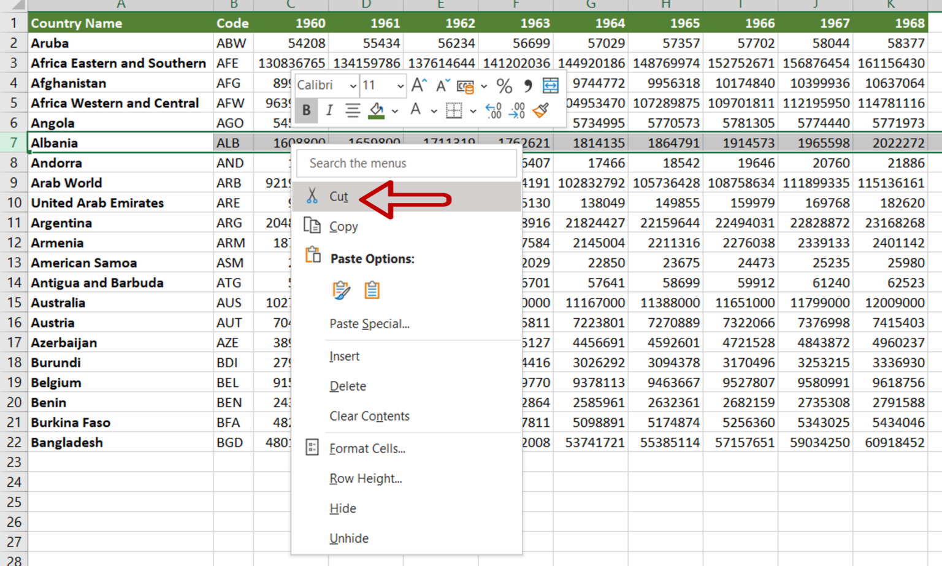This screenshot has width=942, height=566.
Task: Click the Merge and Center icon
Action: pos(551,85)
